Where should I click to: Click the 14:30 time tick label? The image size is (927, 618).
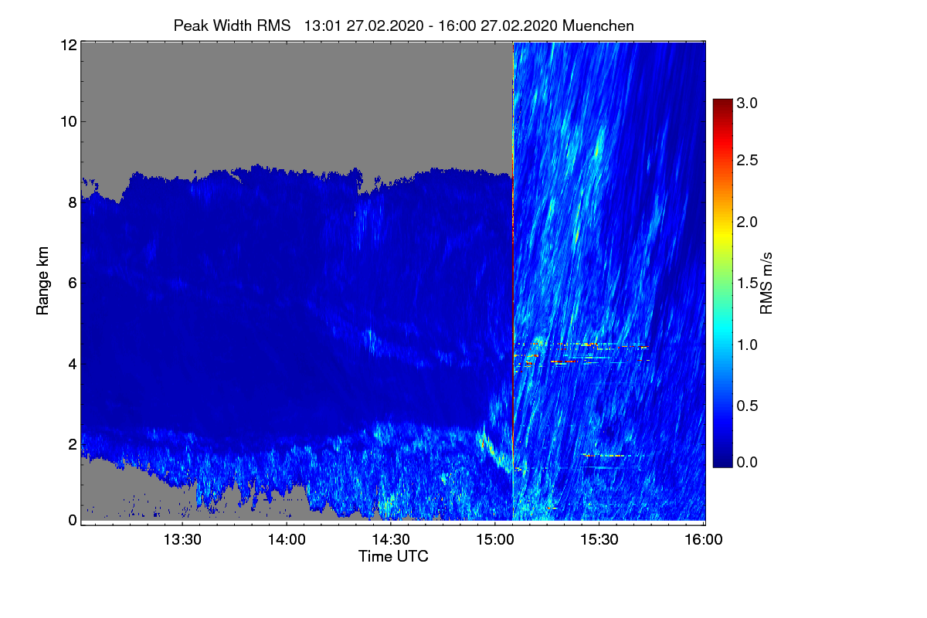tap(391, 538)
